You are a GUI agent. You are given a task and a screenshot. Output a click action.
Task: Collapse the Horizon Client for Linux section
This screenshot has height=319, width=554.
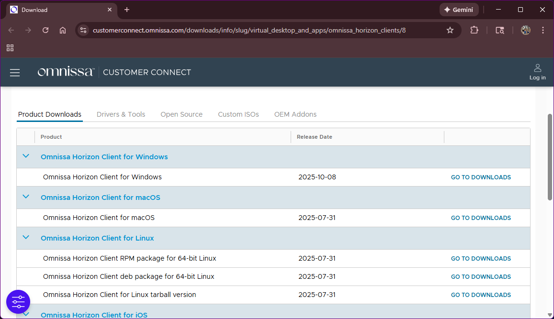26,238
